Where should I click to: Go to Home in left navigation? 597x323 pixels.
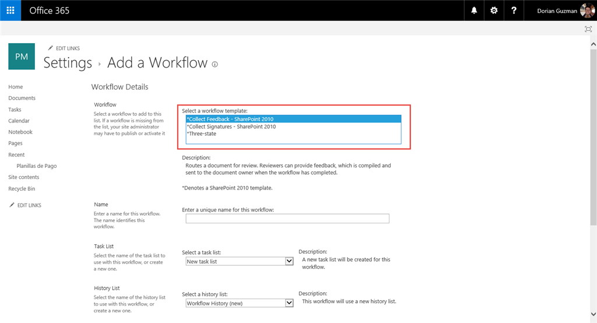pyautogui.click(x=16, y=87)
